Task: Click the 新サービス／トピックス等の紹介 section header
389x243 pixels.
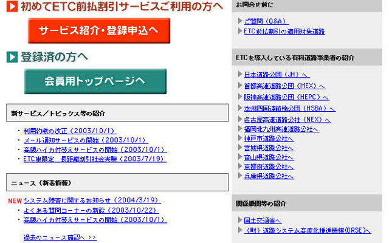Action: 117,113
